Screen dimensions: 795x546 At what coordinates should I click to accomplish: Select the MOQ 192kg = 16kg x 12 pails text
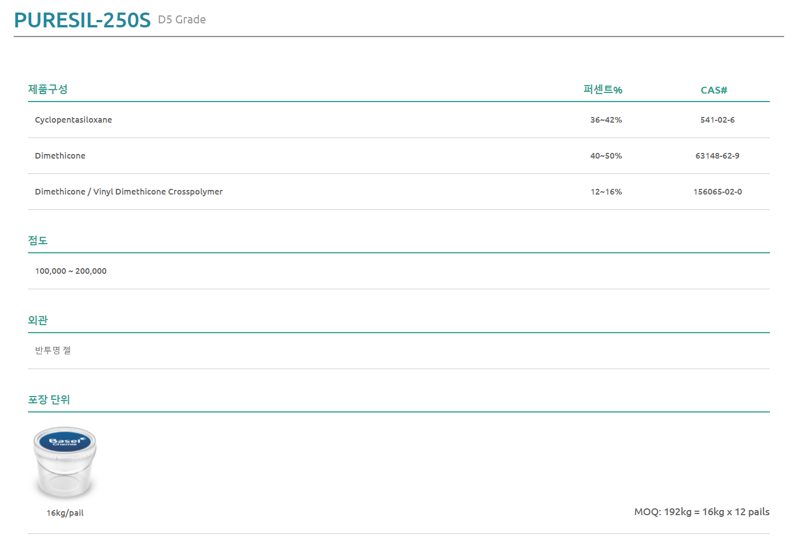click(x=702, y=512)
